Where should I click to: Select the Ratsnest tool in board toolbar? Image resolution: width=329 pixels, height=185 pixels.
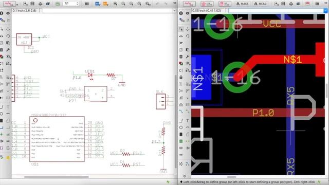181,164
